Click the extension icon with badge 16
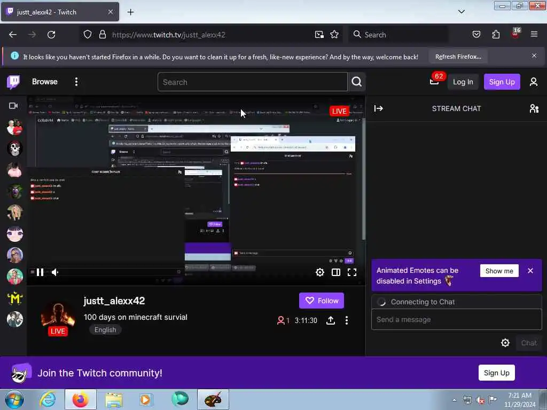Viewport: 547px width, 410px height. 515,34
